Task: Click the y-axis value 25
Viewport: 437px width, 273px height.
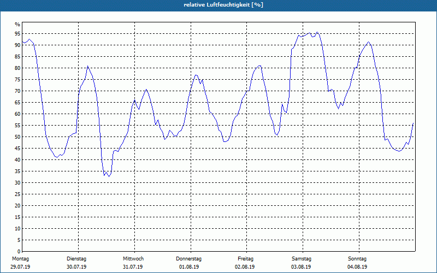Action: [17, 194]
